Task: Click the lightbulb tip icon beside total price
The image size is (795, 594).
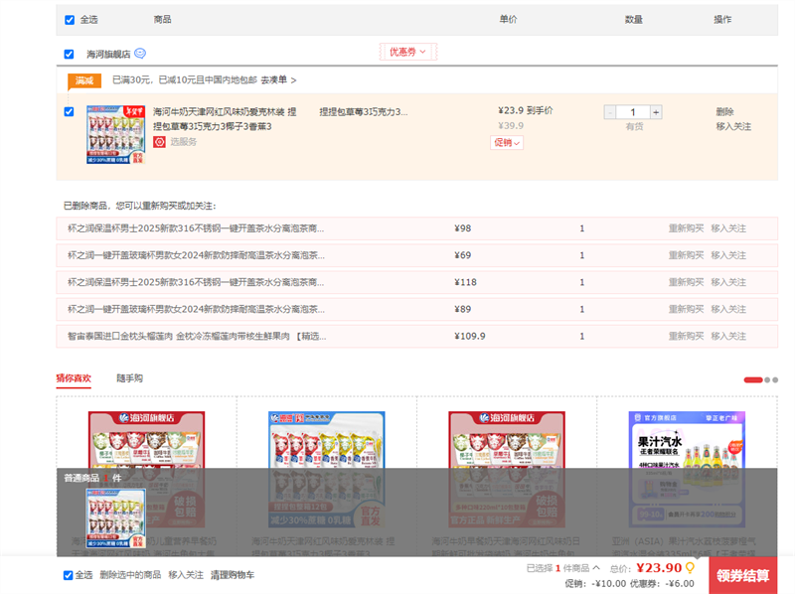Action: click(x=690, y=568)
